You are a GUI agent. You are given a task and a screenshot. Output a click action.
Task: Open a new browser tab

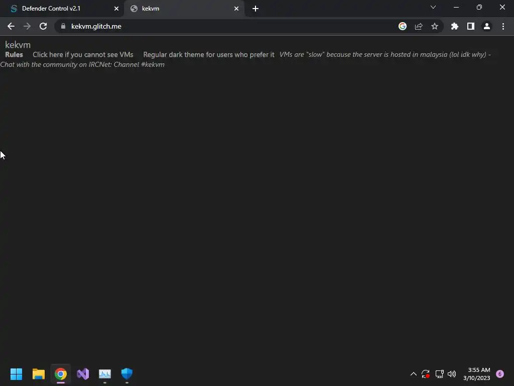pos(255,9)
